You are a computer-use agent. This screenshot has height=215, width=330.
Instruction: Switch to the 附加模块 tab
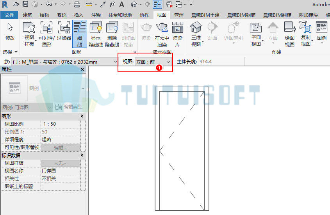[x=308, y=15]
